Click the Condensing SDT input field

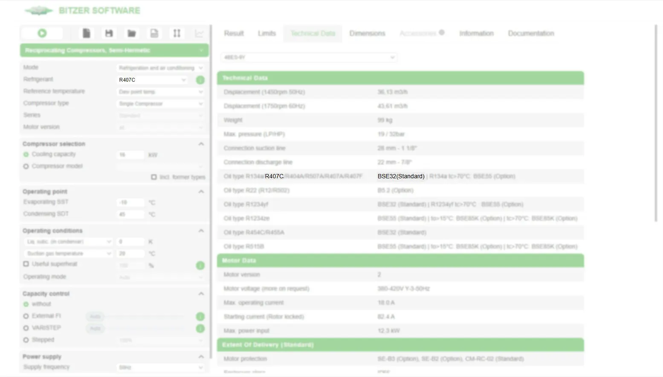[x=130, y=214]
